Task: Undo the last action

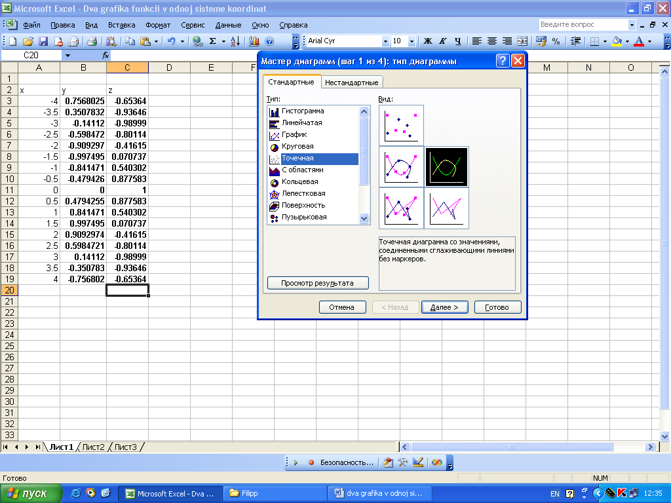Action: click(172, 41)
